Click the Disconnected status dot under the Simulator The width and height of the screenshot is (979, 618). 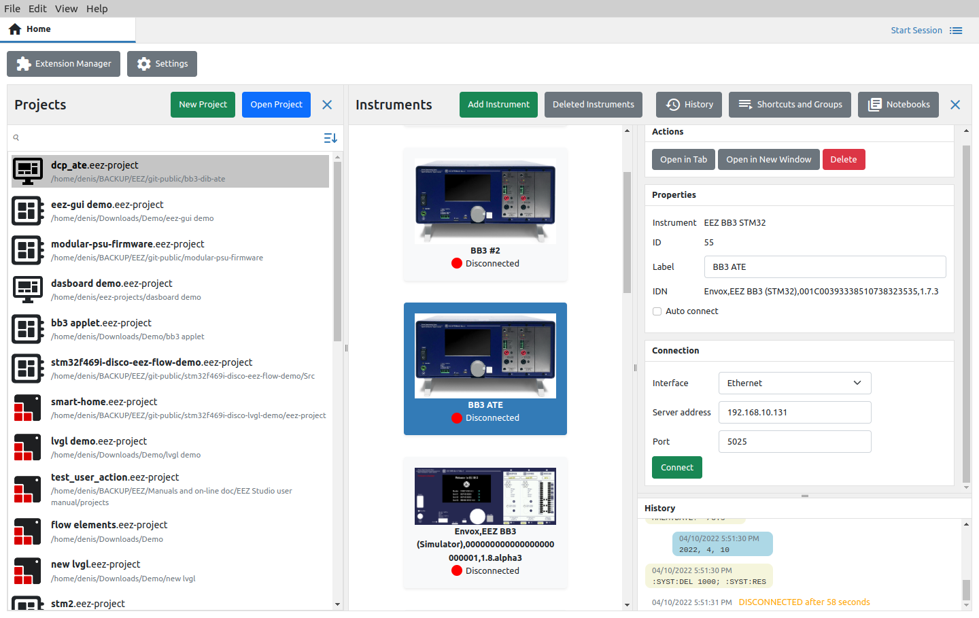click(x=457, y=571)
